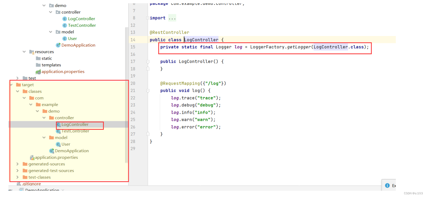Open application.properties under target classes
The image size is (427, 197).
pyautogui.click(x=56, y=157)
